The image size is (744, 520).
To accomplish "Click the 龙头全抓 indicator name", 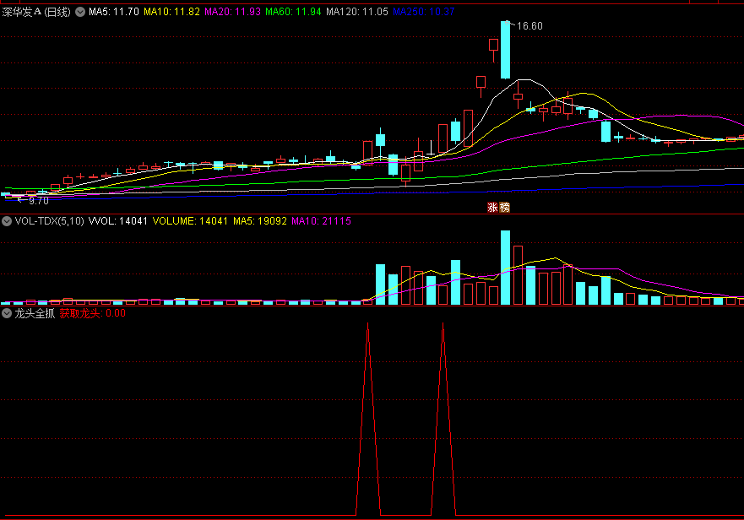I will click(35, 313).
